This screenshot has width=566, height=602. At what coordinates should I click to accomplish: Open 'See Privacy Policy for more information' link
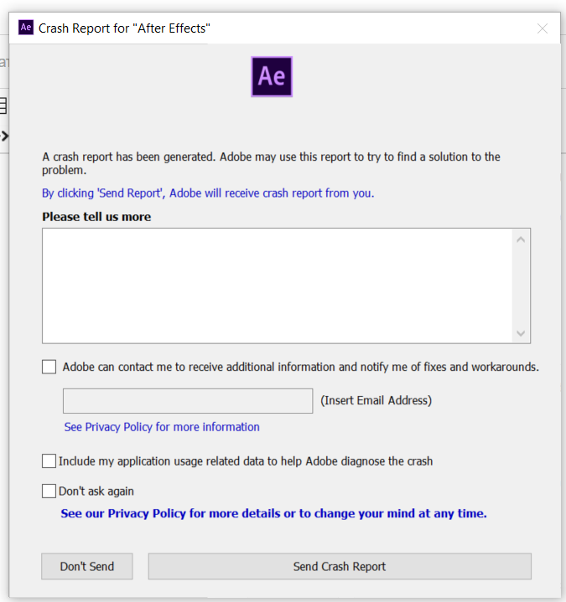coord(162,427)
